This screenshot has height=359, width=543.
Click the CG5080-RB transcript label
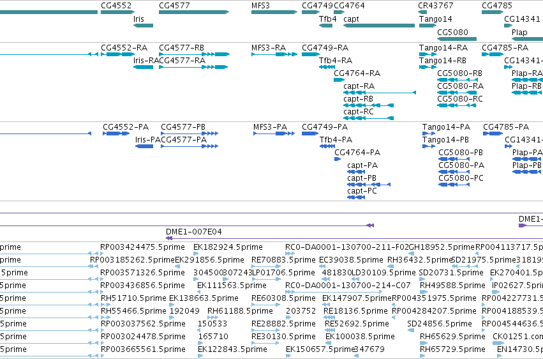459,73
